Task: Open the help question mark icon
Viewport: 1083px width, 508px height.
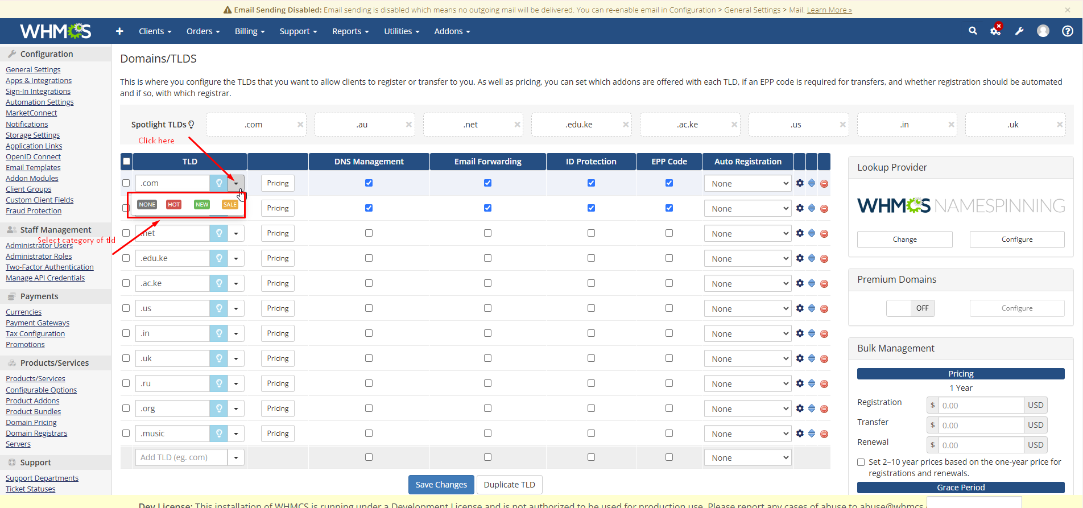Action: (1067, 31)
